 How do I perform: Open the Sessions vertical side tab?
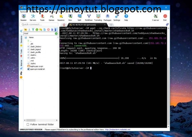point(21,41)
